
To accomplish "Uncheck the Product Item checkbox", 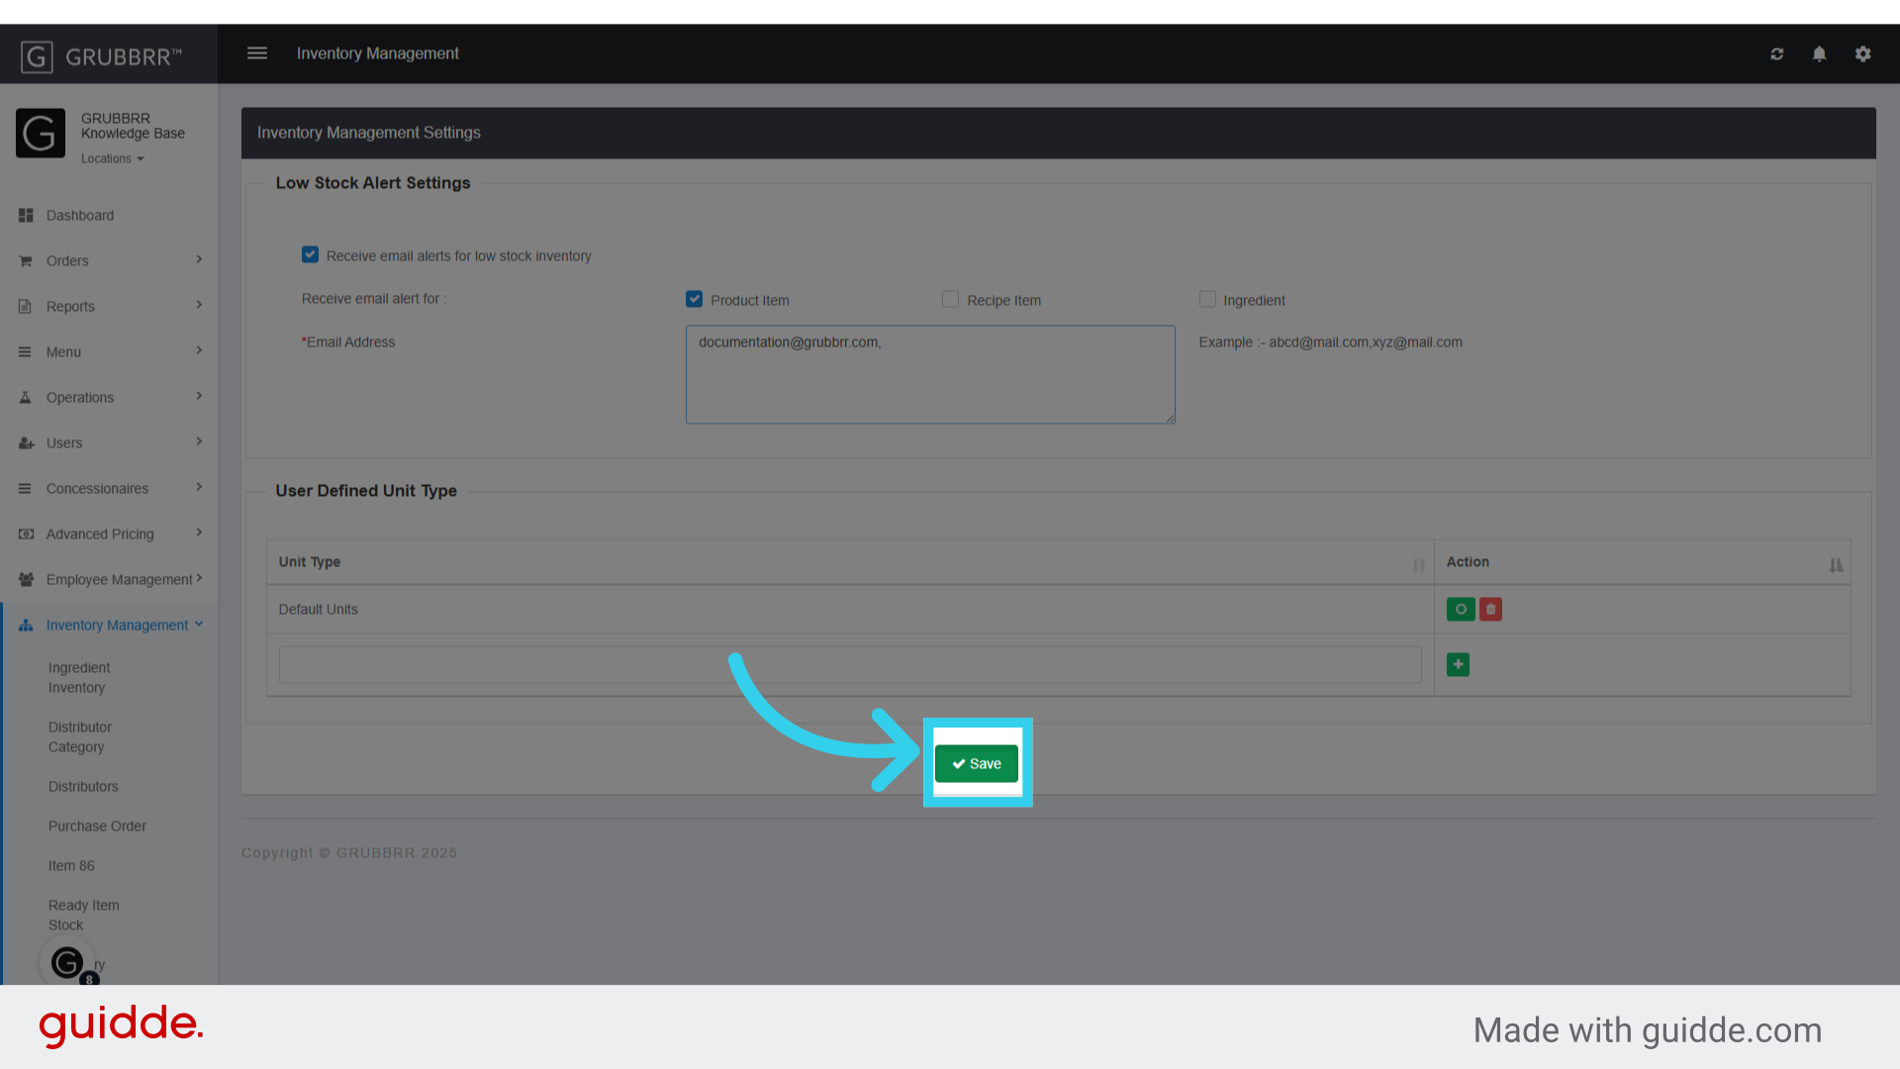I will pos(695,299).
